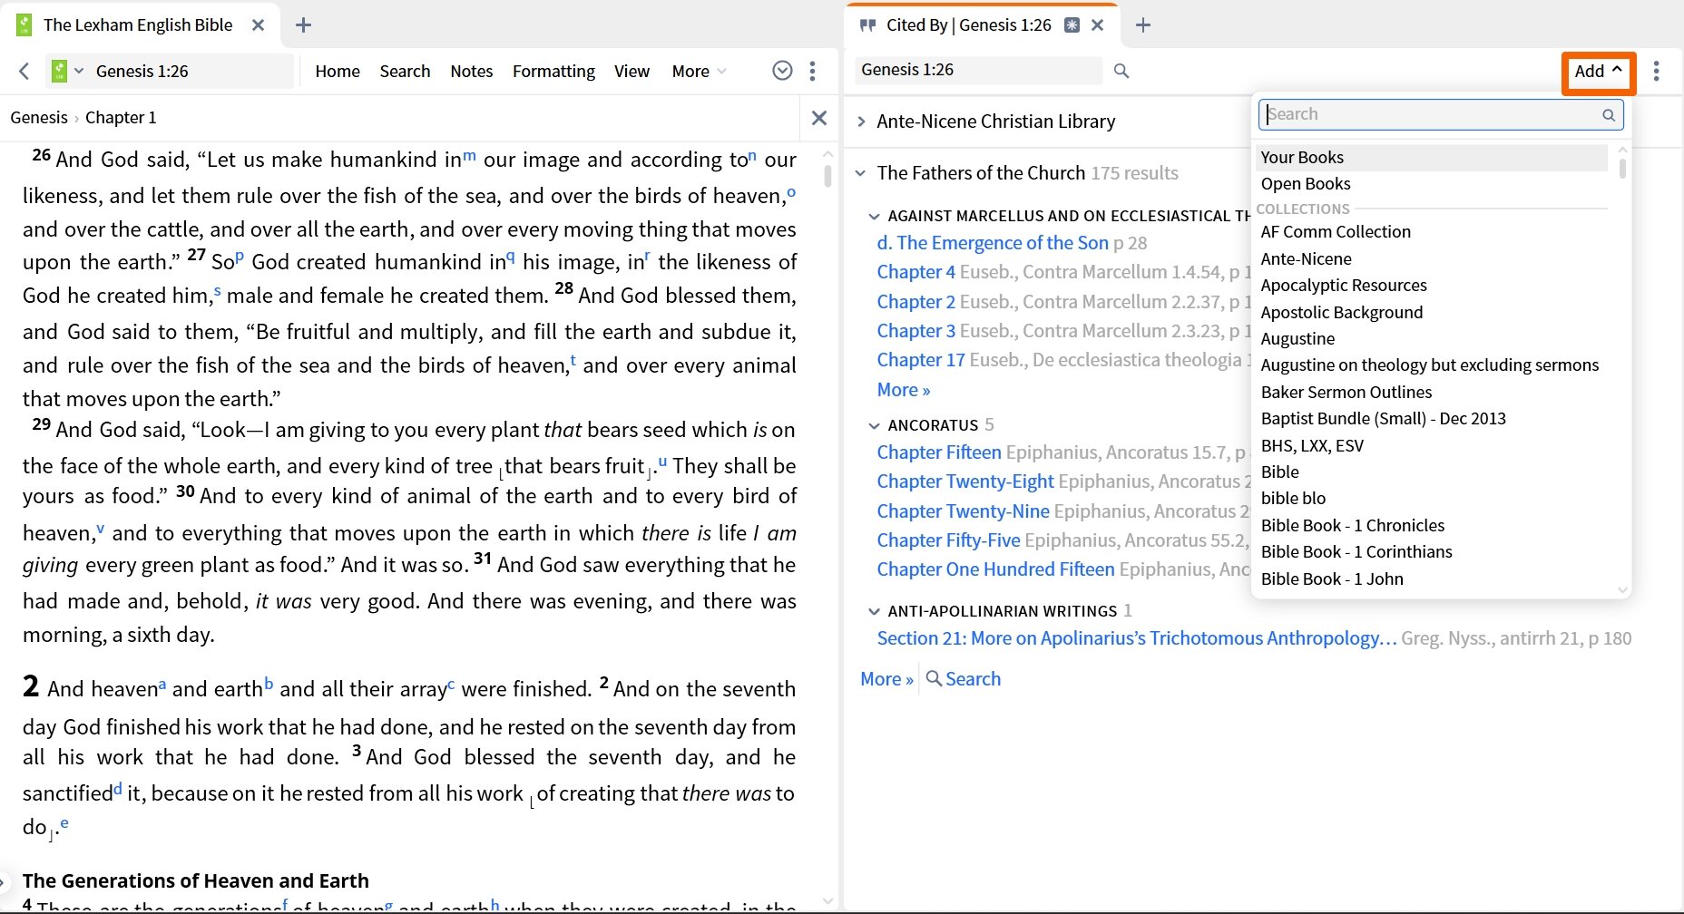Open the Bible panel kebab menu
1684x914 pixels.
point(812,71)
